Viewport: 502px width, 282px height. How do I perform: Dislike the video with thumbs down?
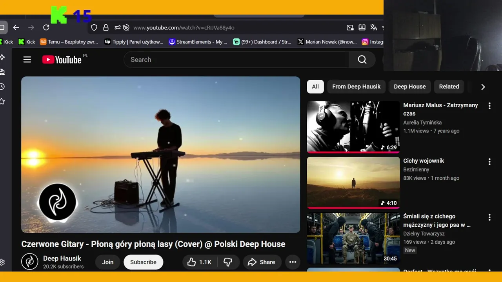(x=228, y=262)
